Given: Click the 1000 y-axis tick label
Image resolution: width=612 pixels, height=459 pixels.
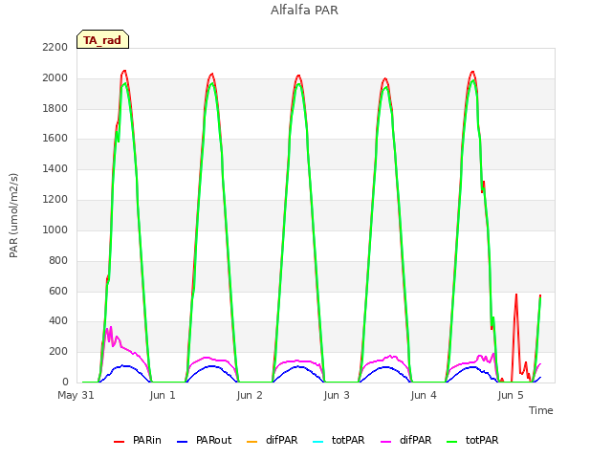Looking at the screenshot, I should pos(55,229).
